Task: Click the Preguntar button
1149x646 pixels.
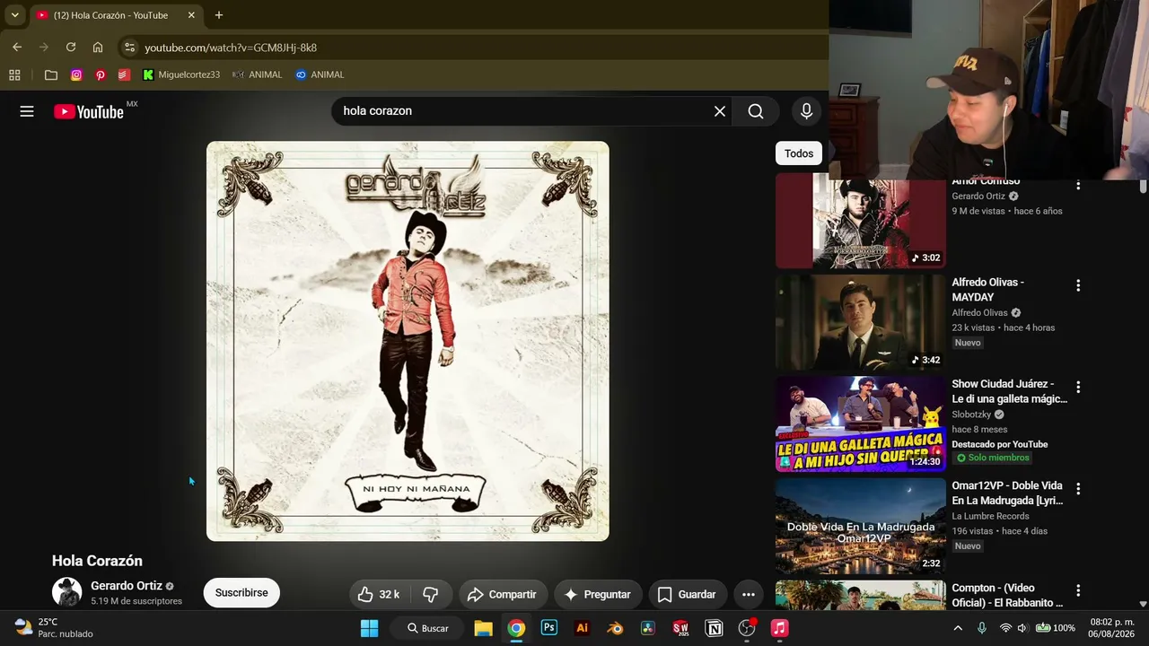Action: point(597,594)
